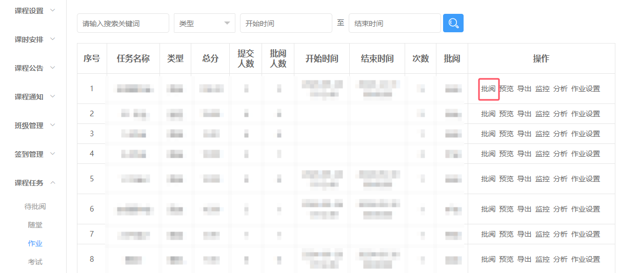
Task: Select the 考试 submenu item
Action: [x=35, y=262]
